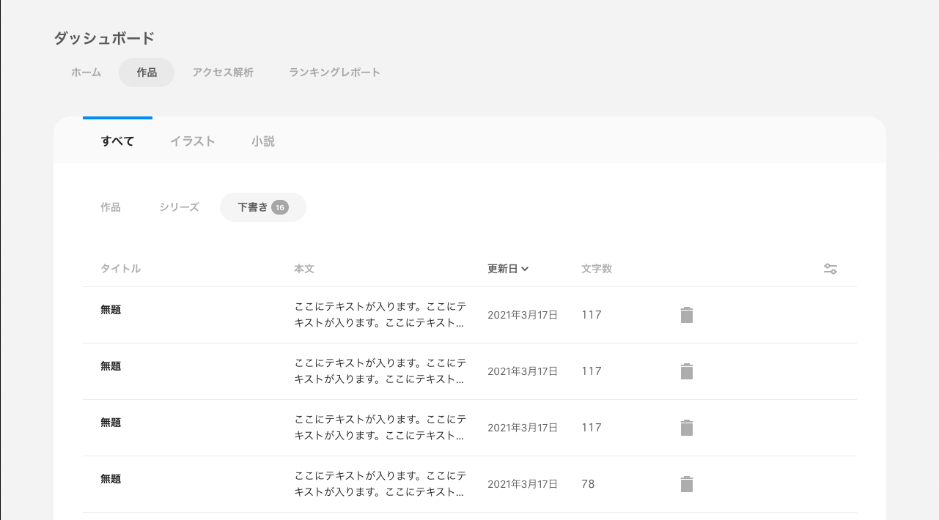Viewport: 939px width, 520px height.
Task: Select the 作品 dashboard tab
Action: click(x=147, y=73)
